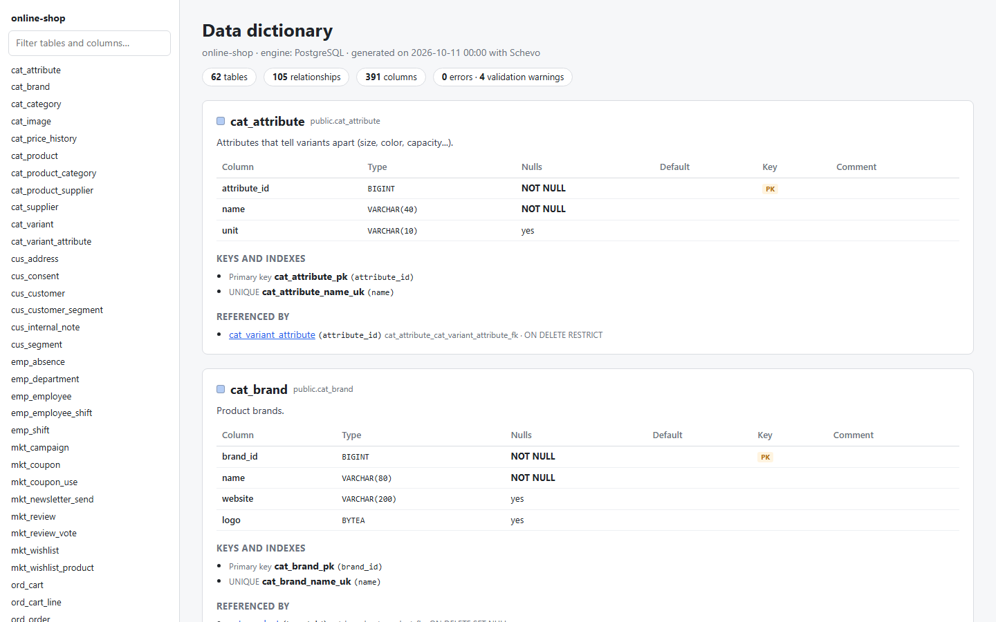Open mkt_wishlist from the sidebar
996x622 pixels.
35,551
